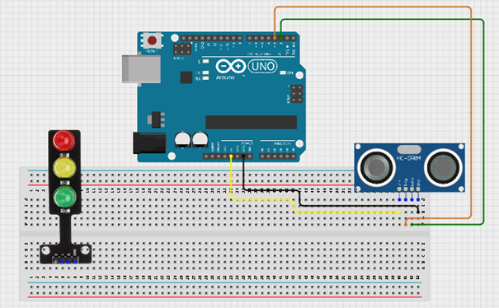This screenshot has height=308, width=499.
Task: Click the traffic light module's pin header base
Action: pos(65,254)
